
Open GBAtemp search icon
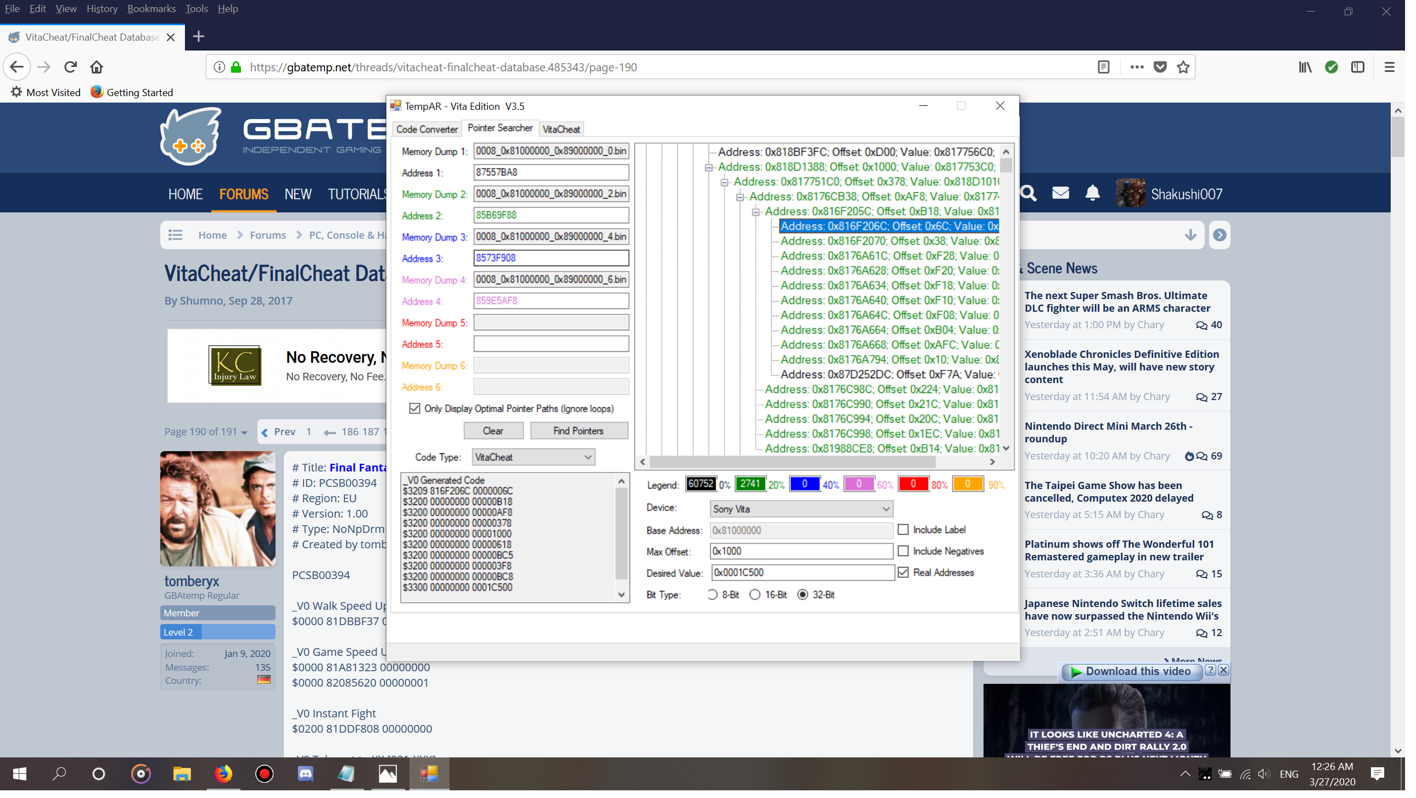point(1029,194)
